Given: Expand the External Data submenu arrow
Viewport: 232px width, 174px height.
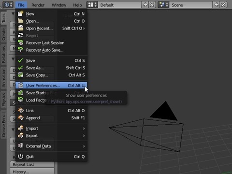Looking at the screenshot, I should (x=84, y=146).
